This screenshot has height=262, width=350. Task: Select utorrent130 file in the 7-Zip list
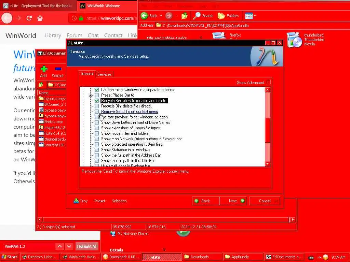coord(52,145)
